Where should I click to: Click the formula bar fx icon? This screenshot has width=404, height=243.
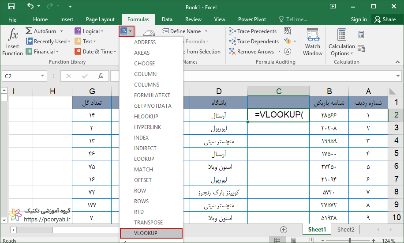101,76
